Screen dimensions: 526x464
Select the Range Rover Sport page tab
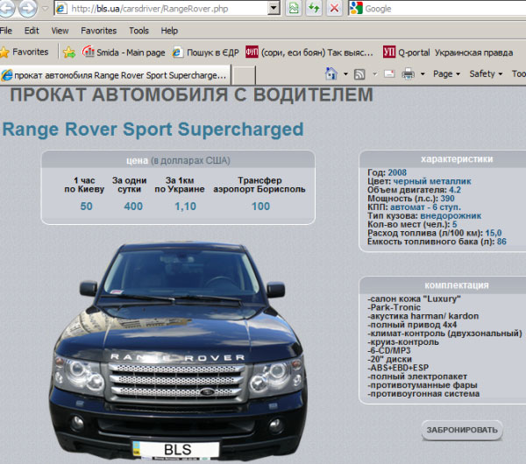(114, 75)
